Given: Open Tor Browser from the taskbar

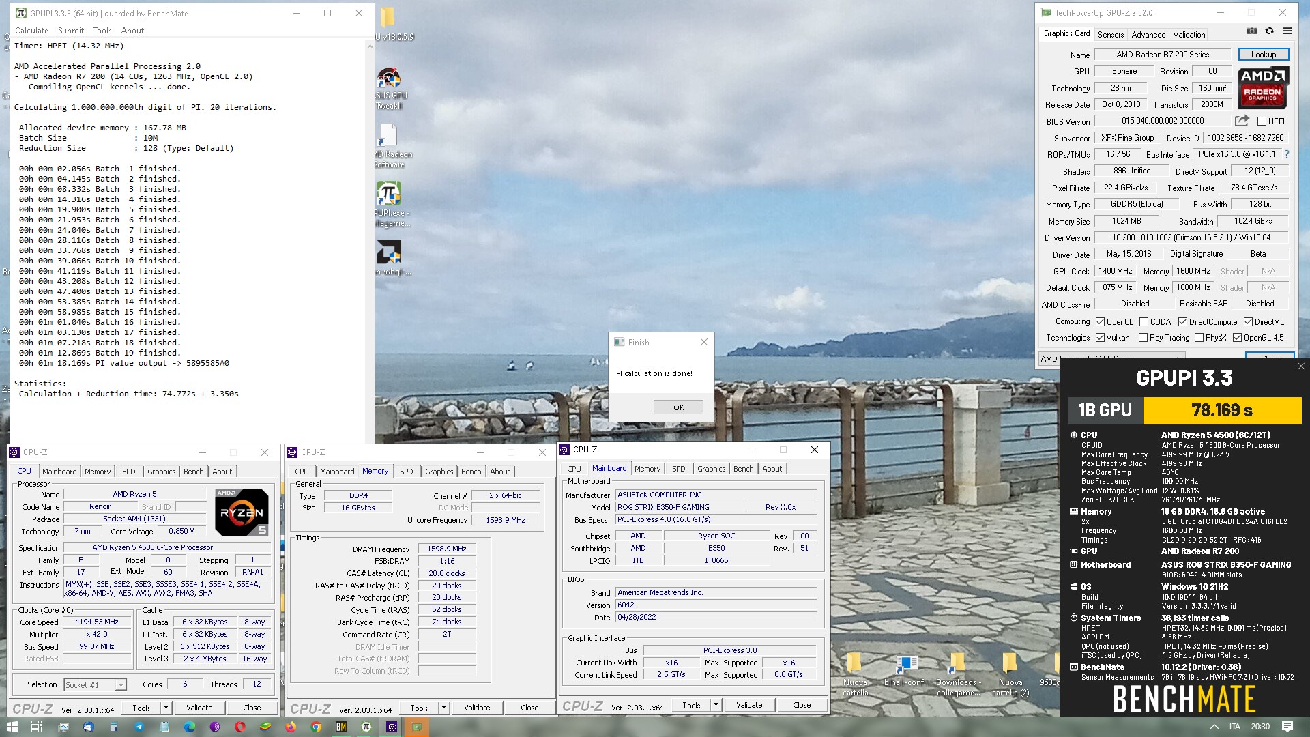Looking at the screenshot, I should click(215, 727).
